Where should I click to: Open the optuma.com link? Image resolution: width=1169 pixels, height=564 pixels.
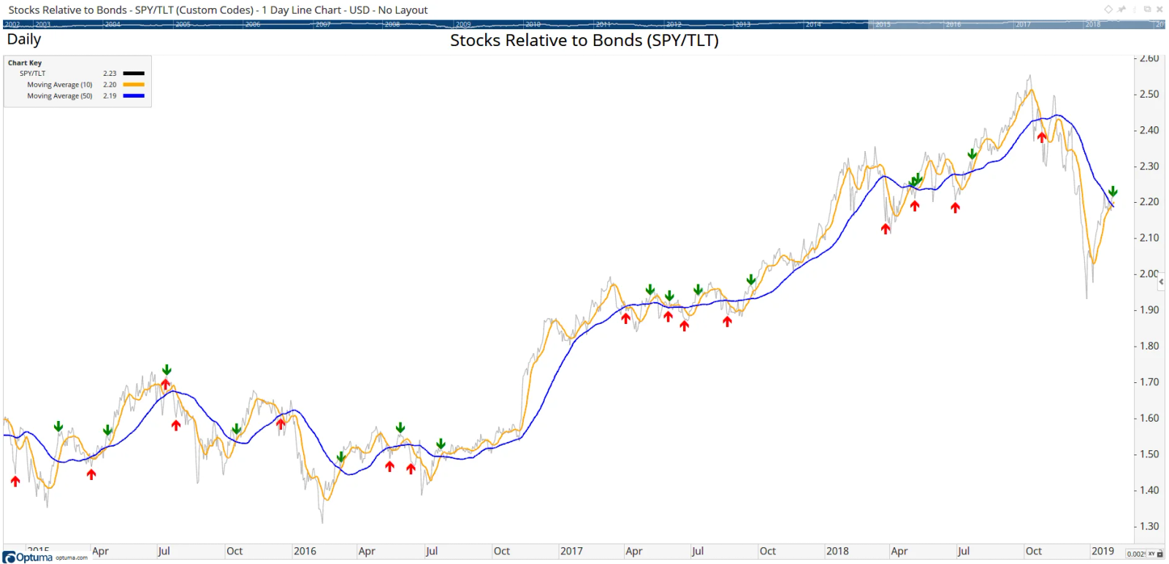[x=72, y=558]
